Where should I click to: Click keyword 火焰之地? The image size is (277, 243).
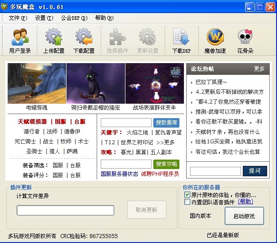(137, 133)
